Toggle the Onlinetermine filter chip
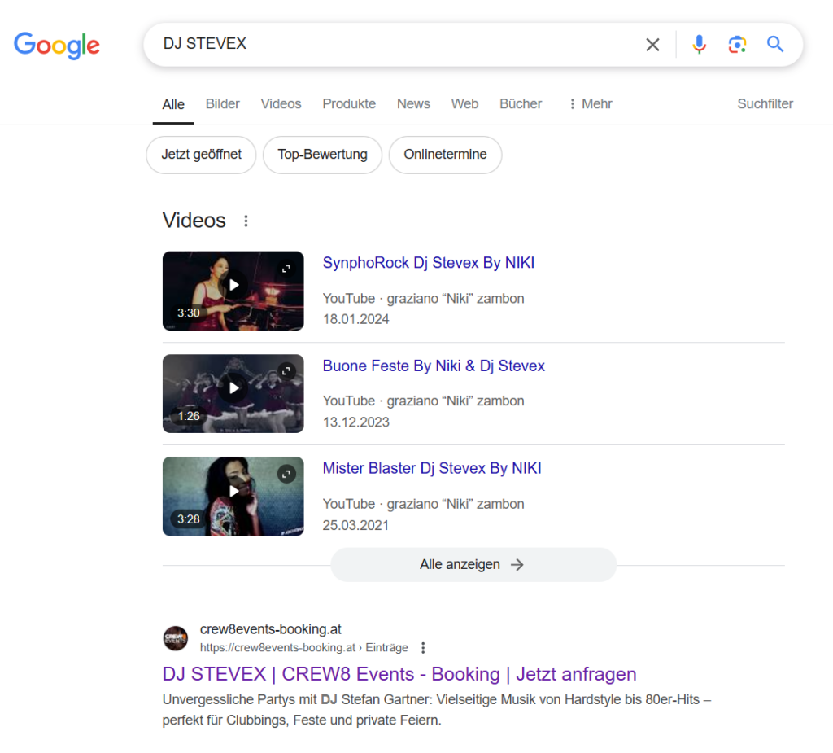 click(445, 155)
